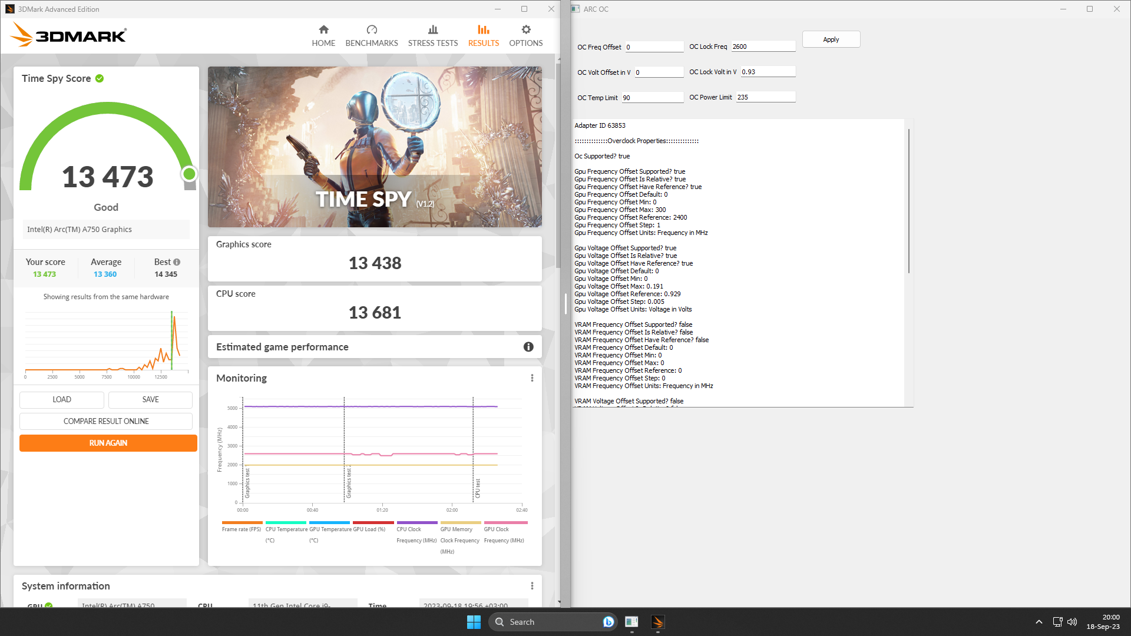Click the RUN AGAIN button
Viewport: 1131px width, 636px height.
108,443
